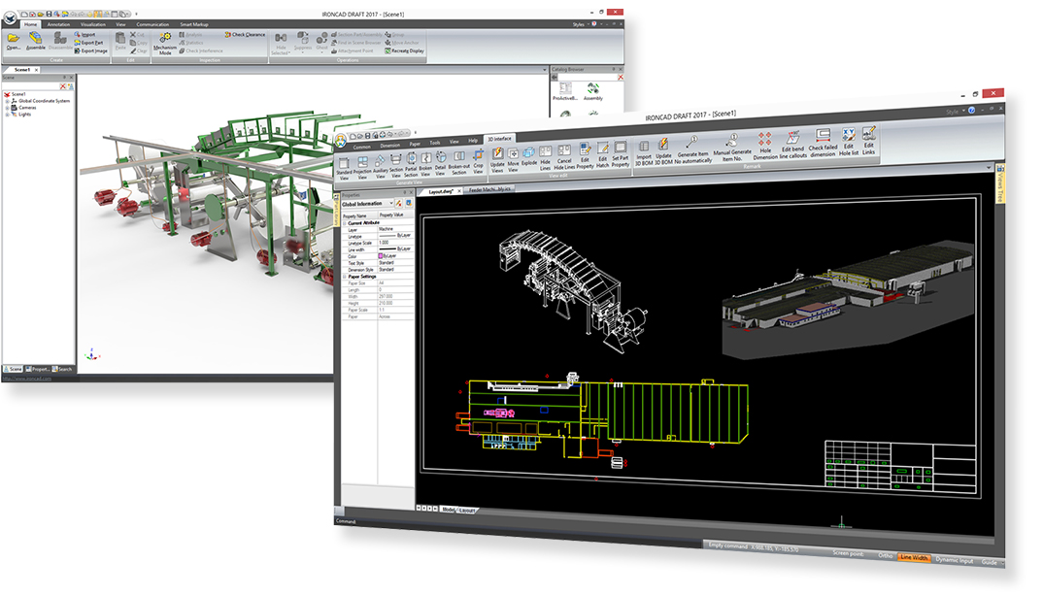Click the Export Image button
The width and height of the screenshot is (1043, 595).
click(93, 50)
